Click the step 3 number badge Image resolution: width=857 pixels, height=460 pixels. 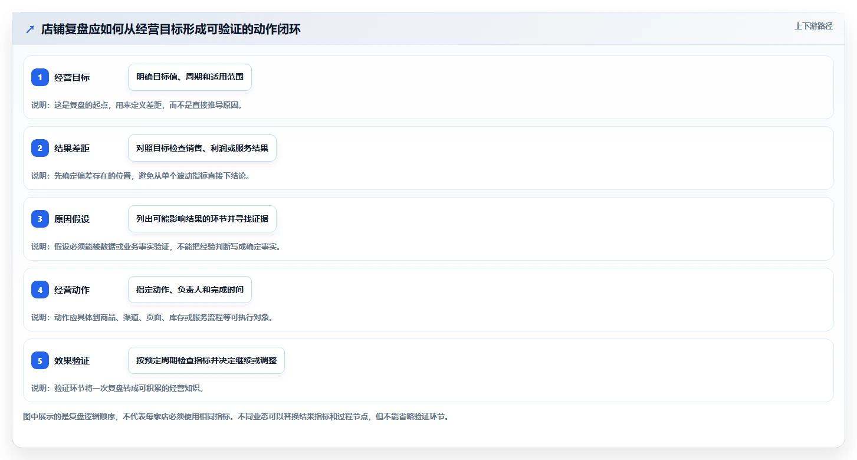coord(40,219)
